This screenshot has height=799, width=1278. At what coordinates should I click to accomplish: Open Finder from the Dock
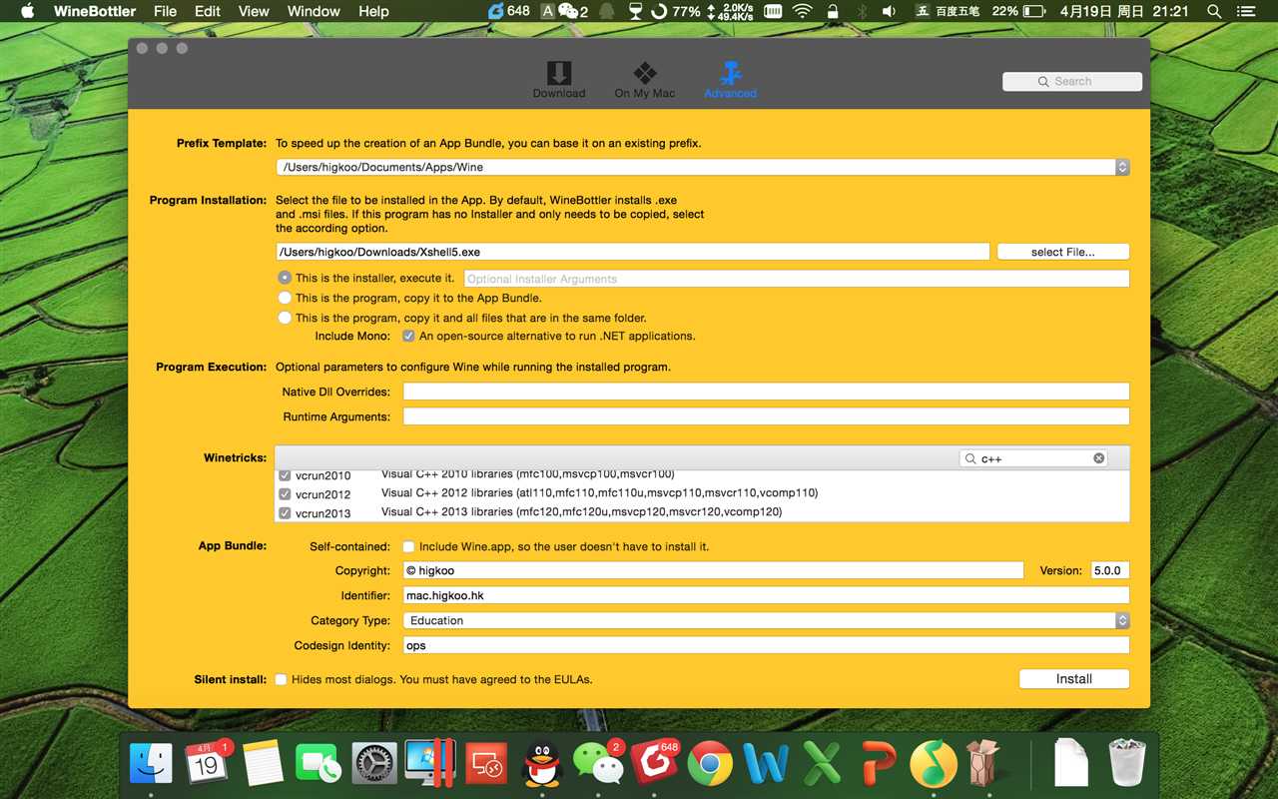point(152,764)
